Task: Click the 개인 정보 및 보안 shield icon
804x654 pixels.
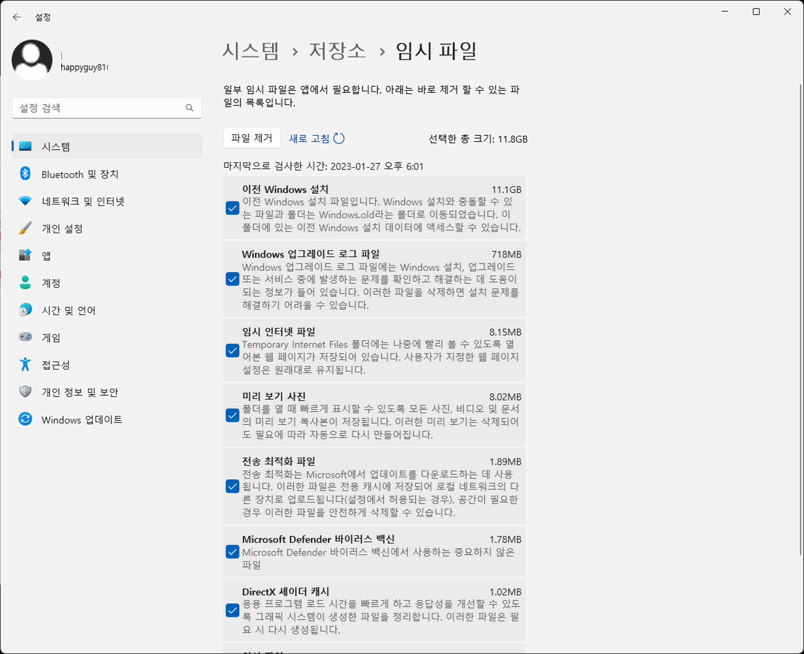Action: [25, 392]
